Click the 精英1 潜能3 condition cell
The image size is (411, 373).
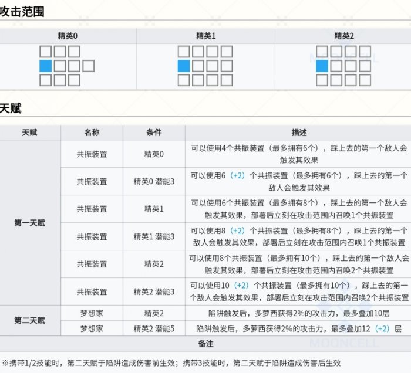pos(154,237)
